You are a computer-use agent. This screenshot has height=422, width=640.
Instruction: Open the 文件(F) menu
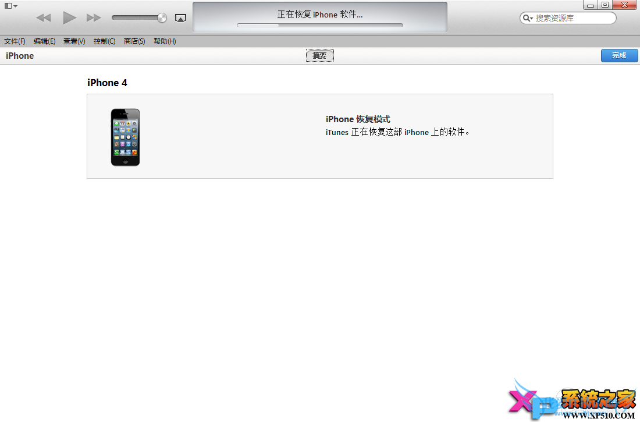point(15,41)
